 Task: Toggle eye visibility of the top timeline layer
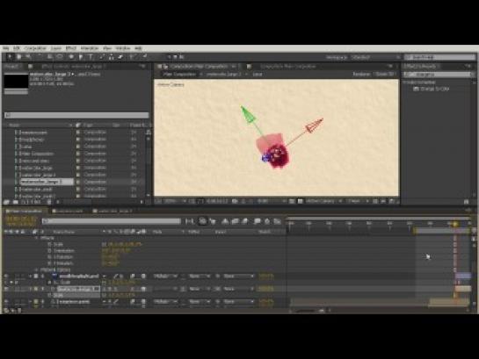pos(6,276)
